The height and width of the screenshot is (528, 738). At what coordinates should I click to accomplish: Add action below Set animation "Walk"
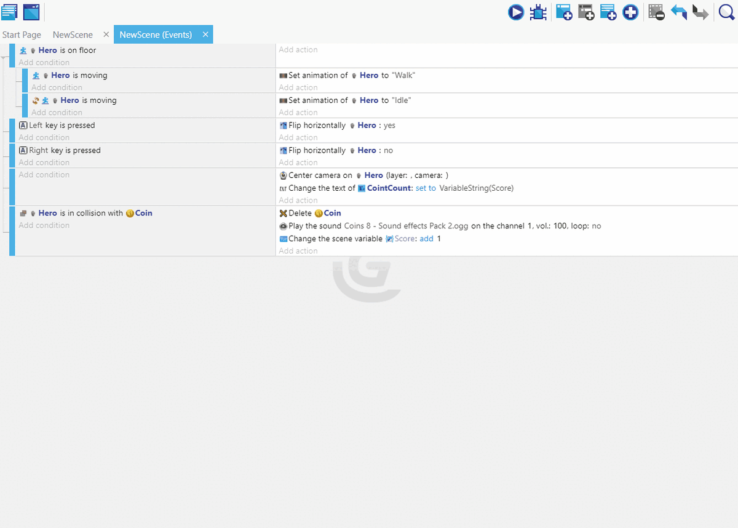(298, 87)
